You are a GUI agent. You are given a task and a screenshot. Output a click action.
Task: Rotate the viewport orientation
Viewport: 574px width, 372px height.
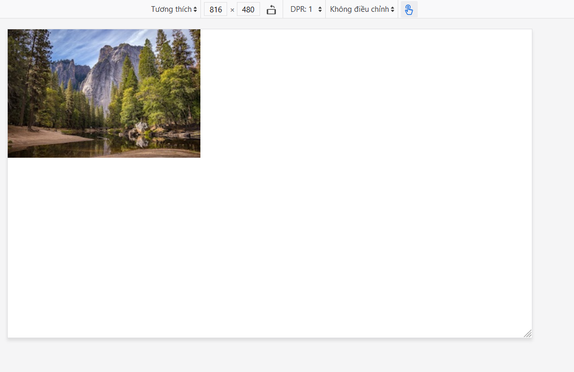(271, 9)
